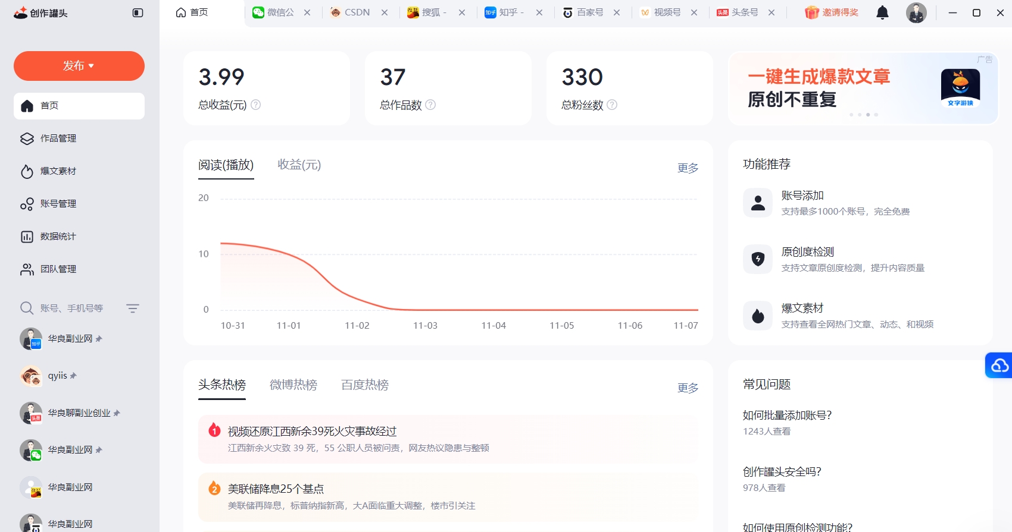Viewport: 1012px width, 532px height.
Task: Open hot item 视频还原江西新余39死火灾事故经过
Action: (x=448, y=439)
